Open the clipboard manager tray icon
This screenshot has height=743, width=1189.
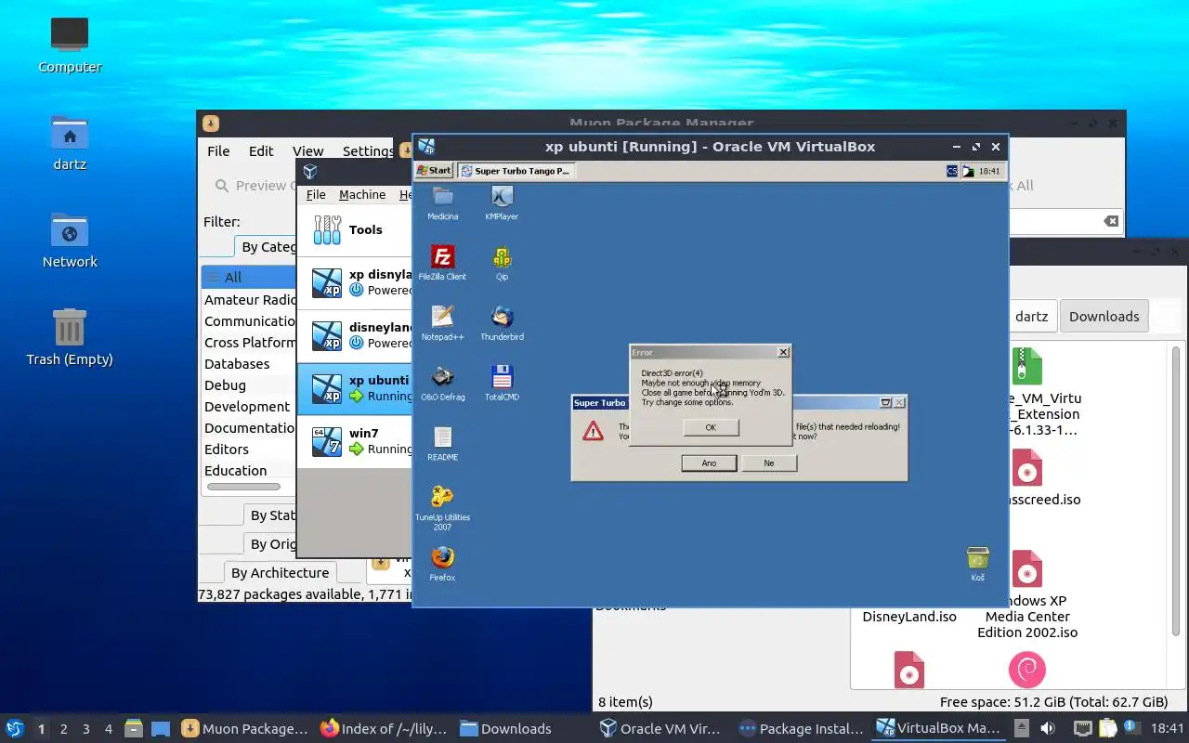(x=1107, y=728)
